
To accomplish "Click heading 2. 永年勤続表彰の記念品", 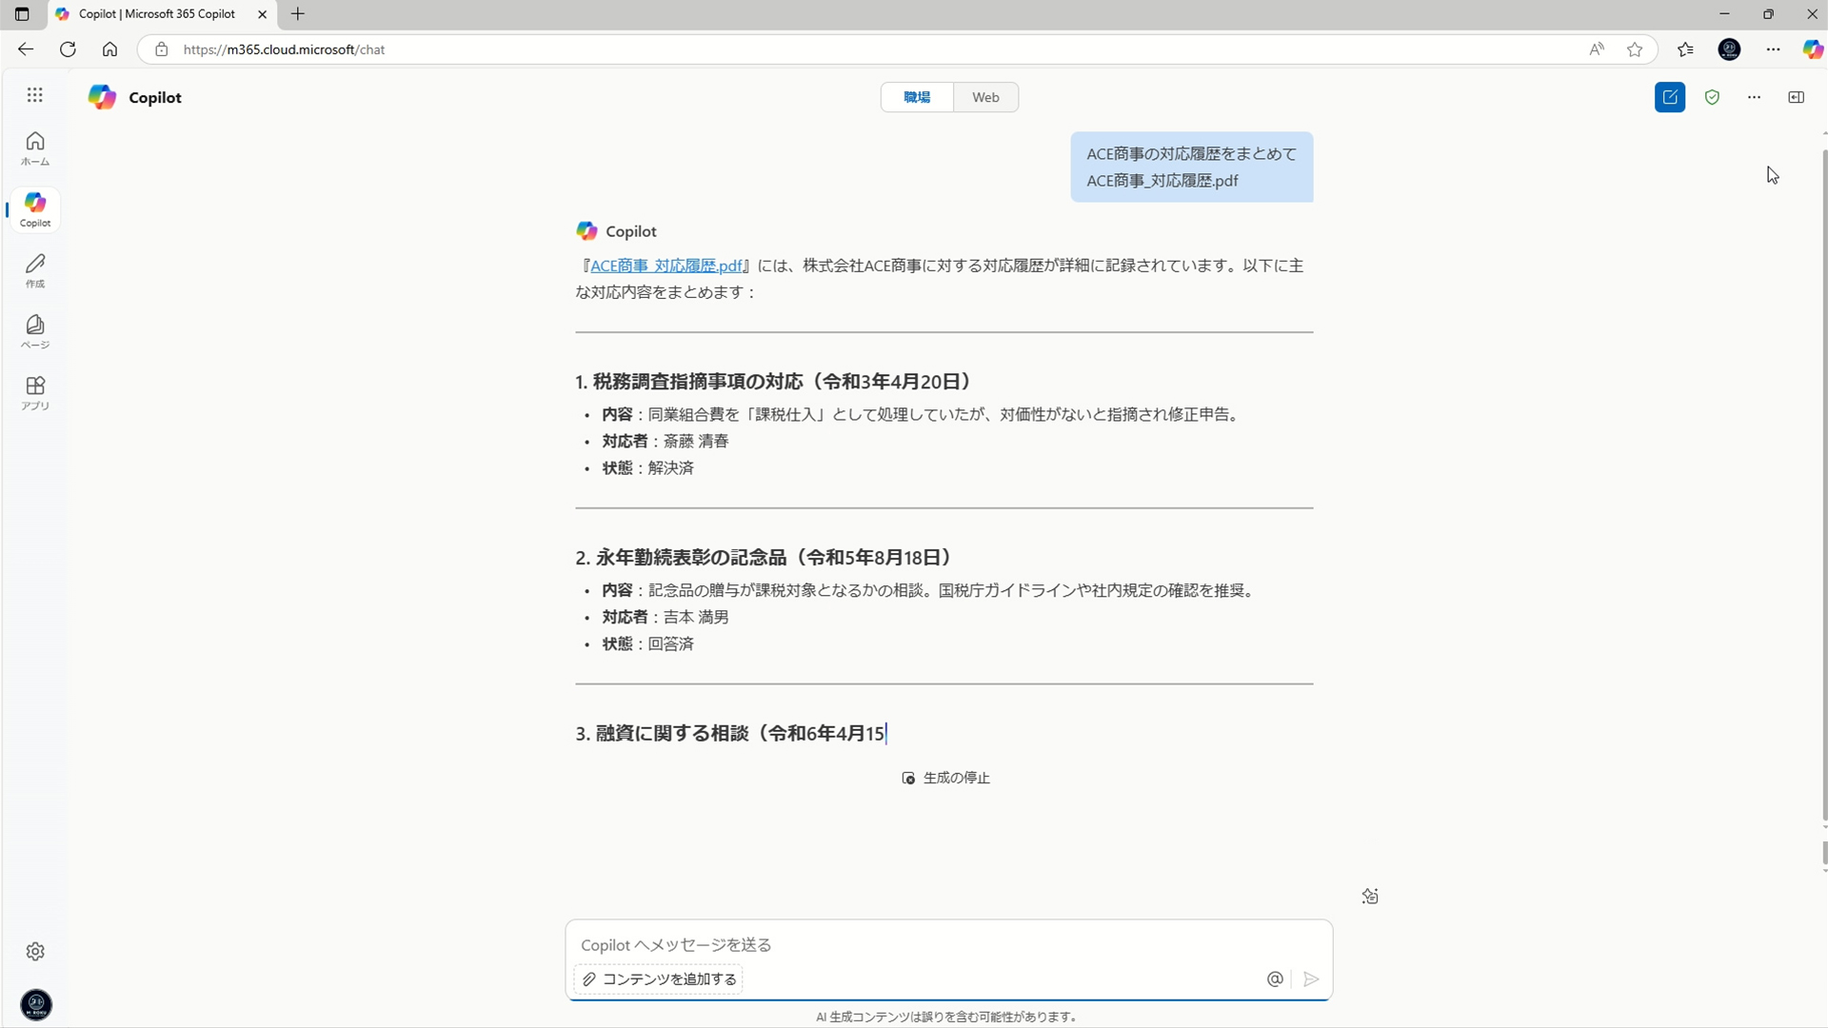I will click(x=765, y=558).
